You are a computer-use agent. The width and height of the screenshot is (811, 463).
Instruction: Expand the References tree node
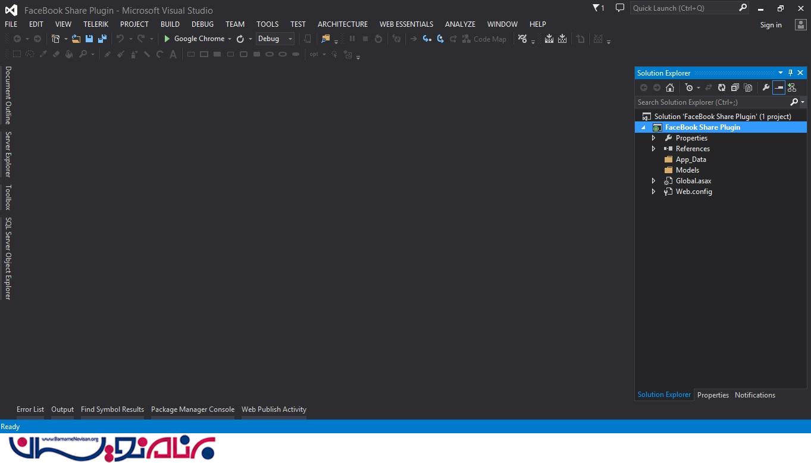tap(653, 149)
